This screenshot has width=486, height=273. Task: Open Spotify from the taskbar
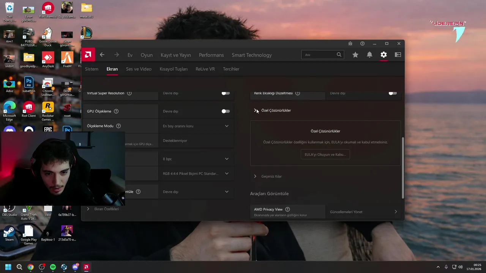click(x=53, y=267)
